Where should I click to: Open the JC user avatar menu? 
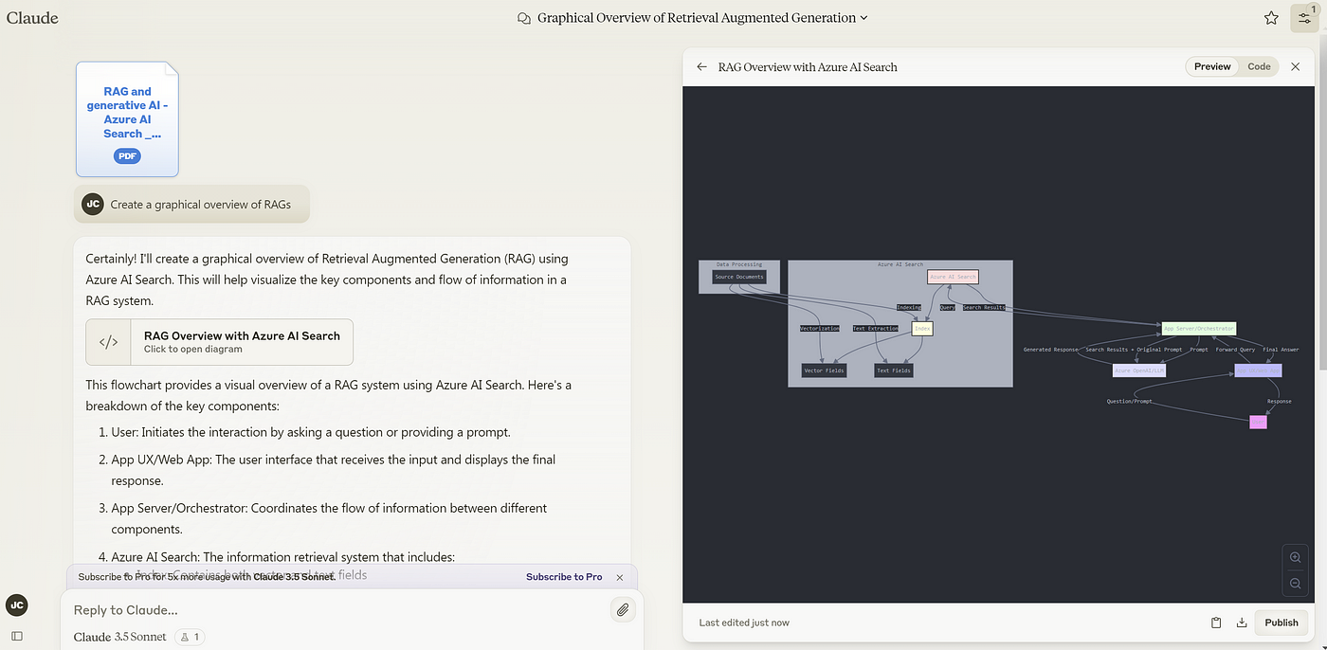tap(16, 605)
